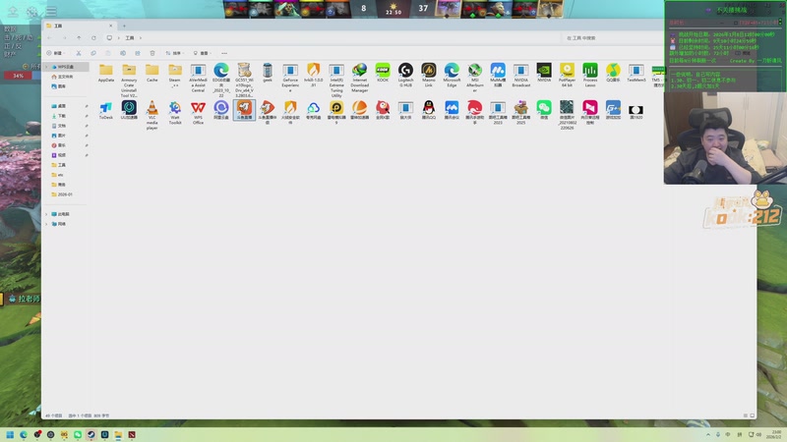The width and height of the screenshot is (787, 442).
Task: Select the NVIDIA Broadcast shortcut
Action: (521, 75)
